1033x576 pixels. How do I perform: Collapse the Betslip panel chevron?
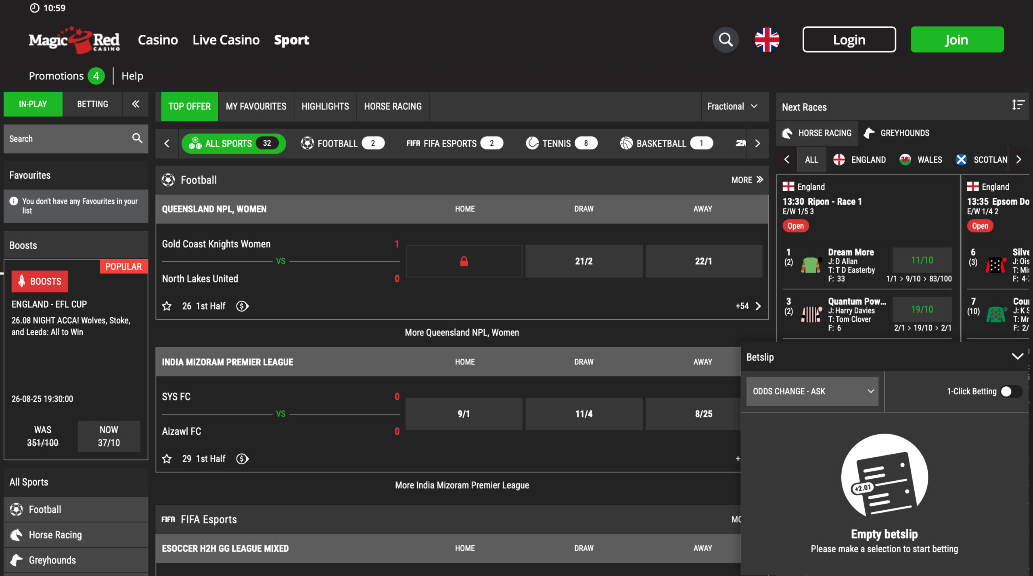[1018, 356]
